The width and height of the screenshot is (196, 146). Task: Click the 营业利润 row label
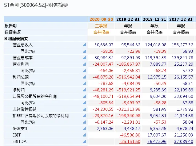click(21, 64)
